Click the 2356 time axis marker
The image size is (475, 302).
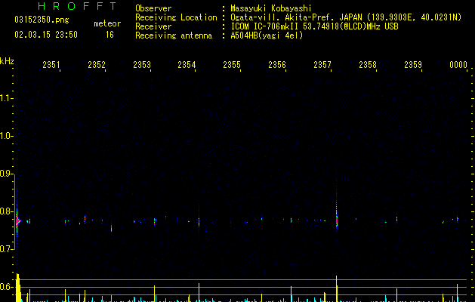coord(277,65)
